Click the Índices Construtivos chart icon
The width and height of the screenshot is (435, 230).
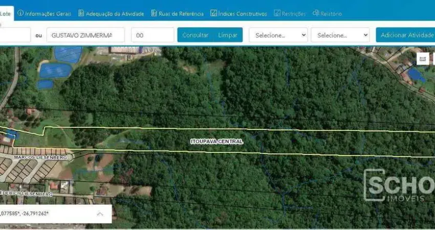(x=213, y=13)
